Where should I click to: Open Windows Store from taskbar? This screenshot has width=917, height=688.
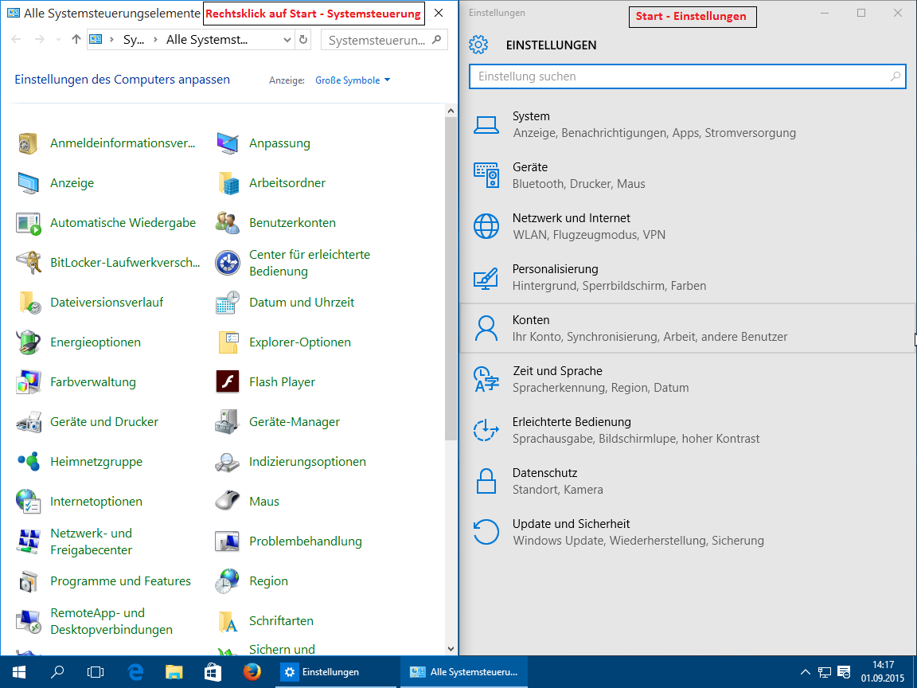[213, 672]
